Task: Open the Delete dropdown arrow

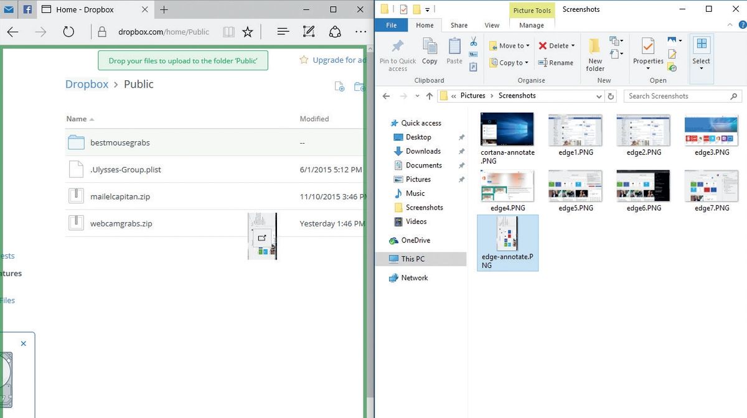Action: pyautogui.click(x=573, y=45)
